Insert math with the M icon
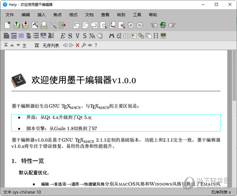Screen dimensions: 237x196 (111, 36)
